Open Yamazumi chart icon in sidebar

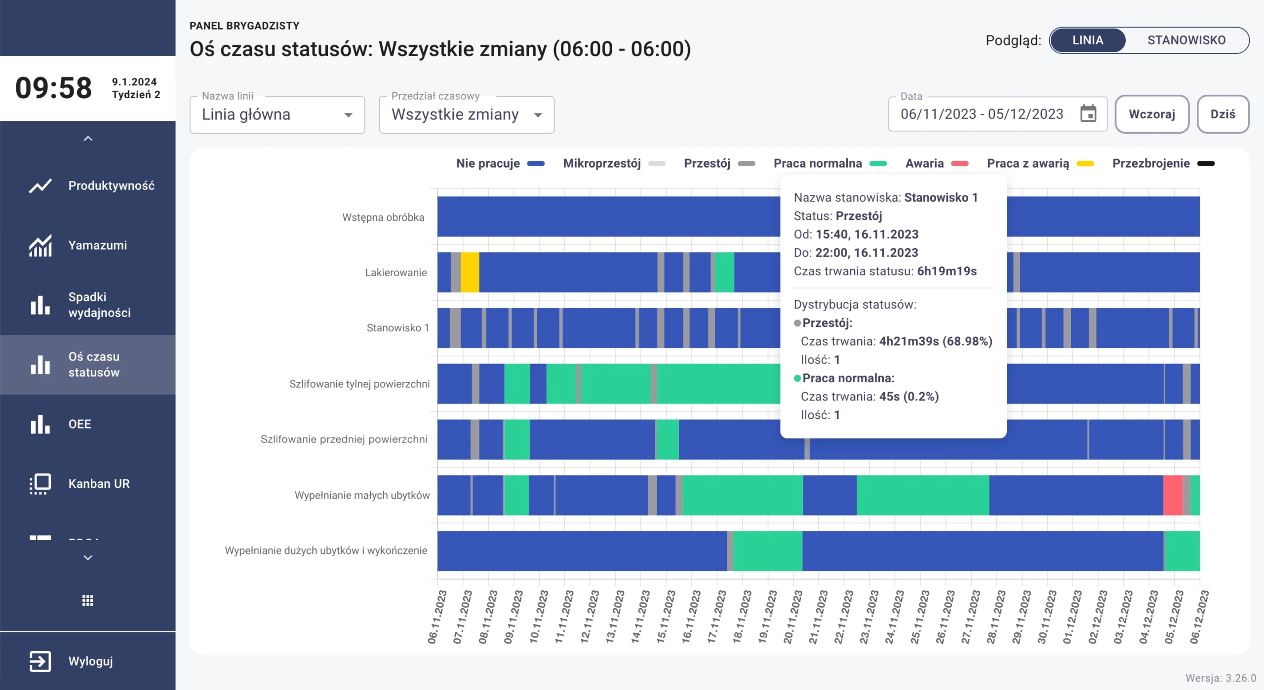click(40, 245)
